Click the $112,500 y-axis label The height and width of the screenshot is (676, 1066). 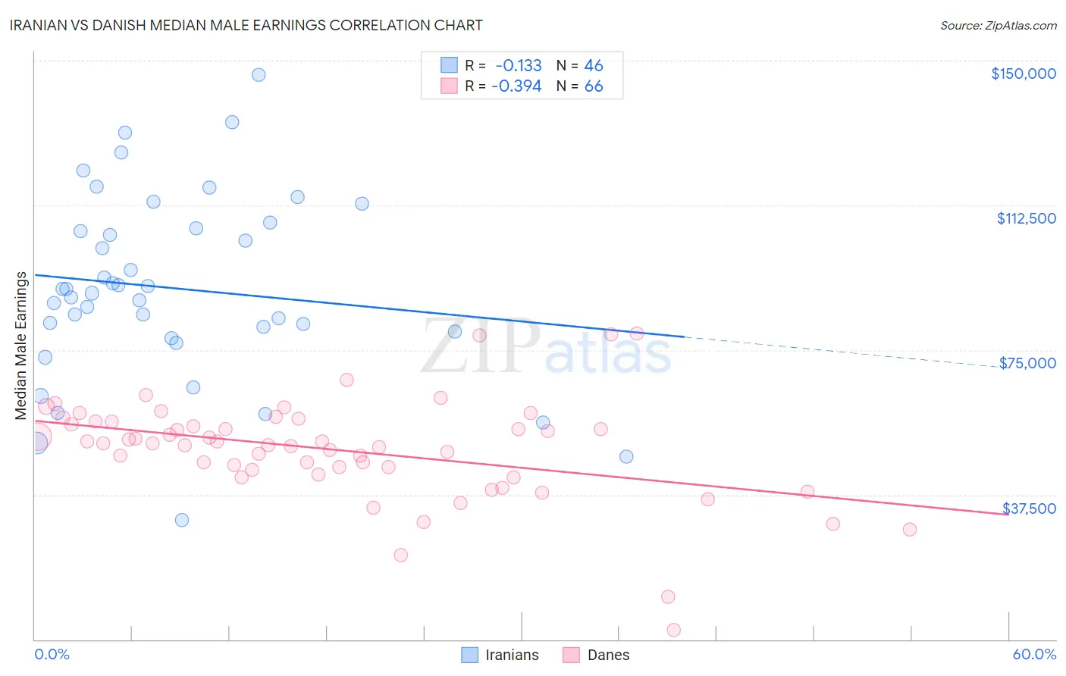1026,218
